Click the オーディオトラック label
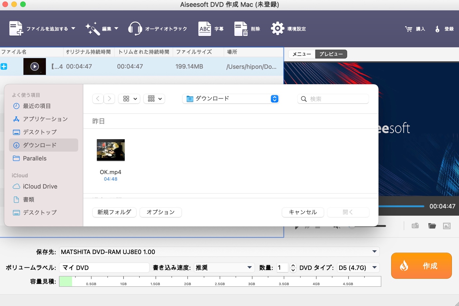The height and width of the screenshot is (306, 459). [166, 29]
